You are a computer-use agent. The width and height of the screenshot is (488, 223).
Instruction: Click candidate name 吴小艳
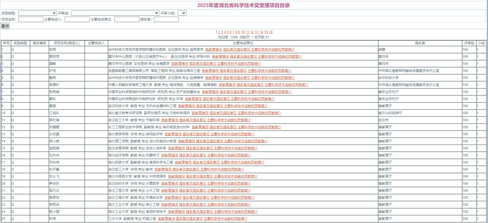pyautogui.click(x=54, y=141)
